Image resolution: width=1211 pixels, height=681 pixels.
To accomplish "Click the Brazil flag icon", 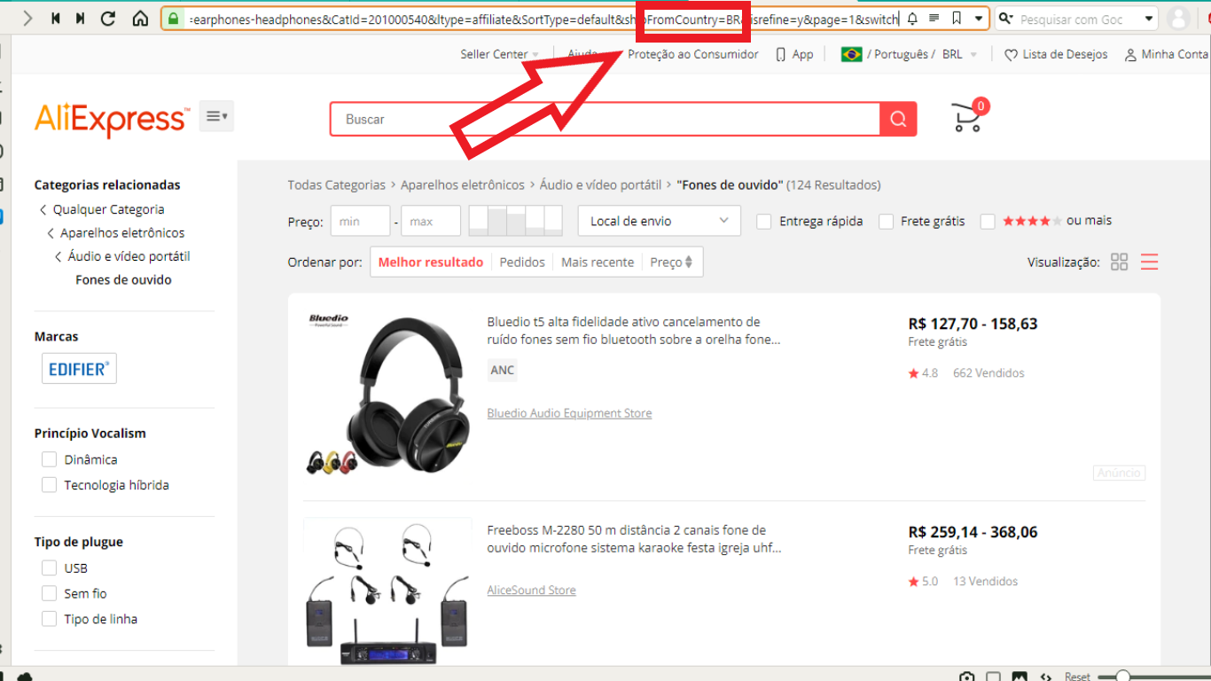I will click(852, 54).
